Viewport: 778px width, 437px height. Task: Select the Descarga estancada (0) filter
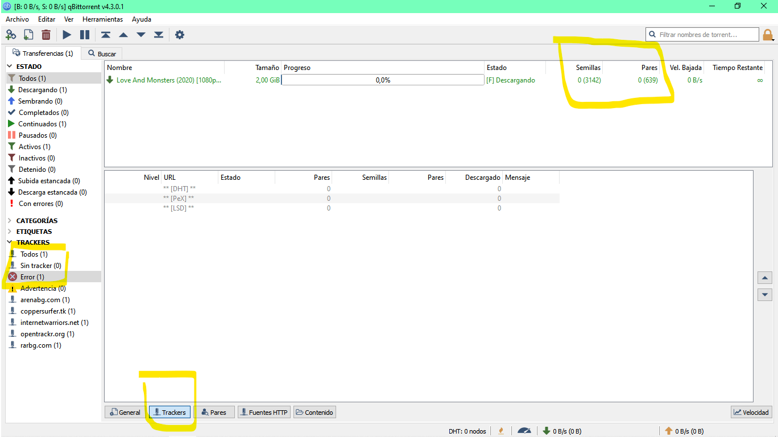53,192
